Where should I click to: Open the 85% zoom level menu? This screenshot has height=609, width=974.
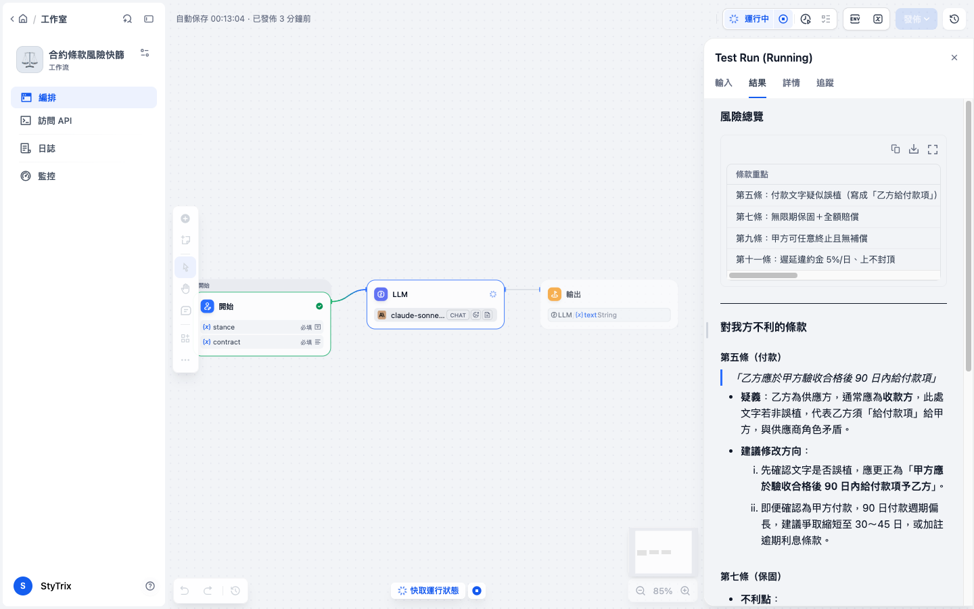tap(663, 591)
